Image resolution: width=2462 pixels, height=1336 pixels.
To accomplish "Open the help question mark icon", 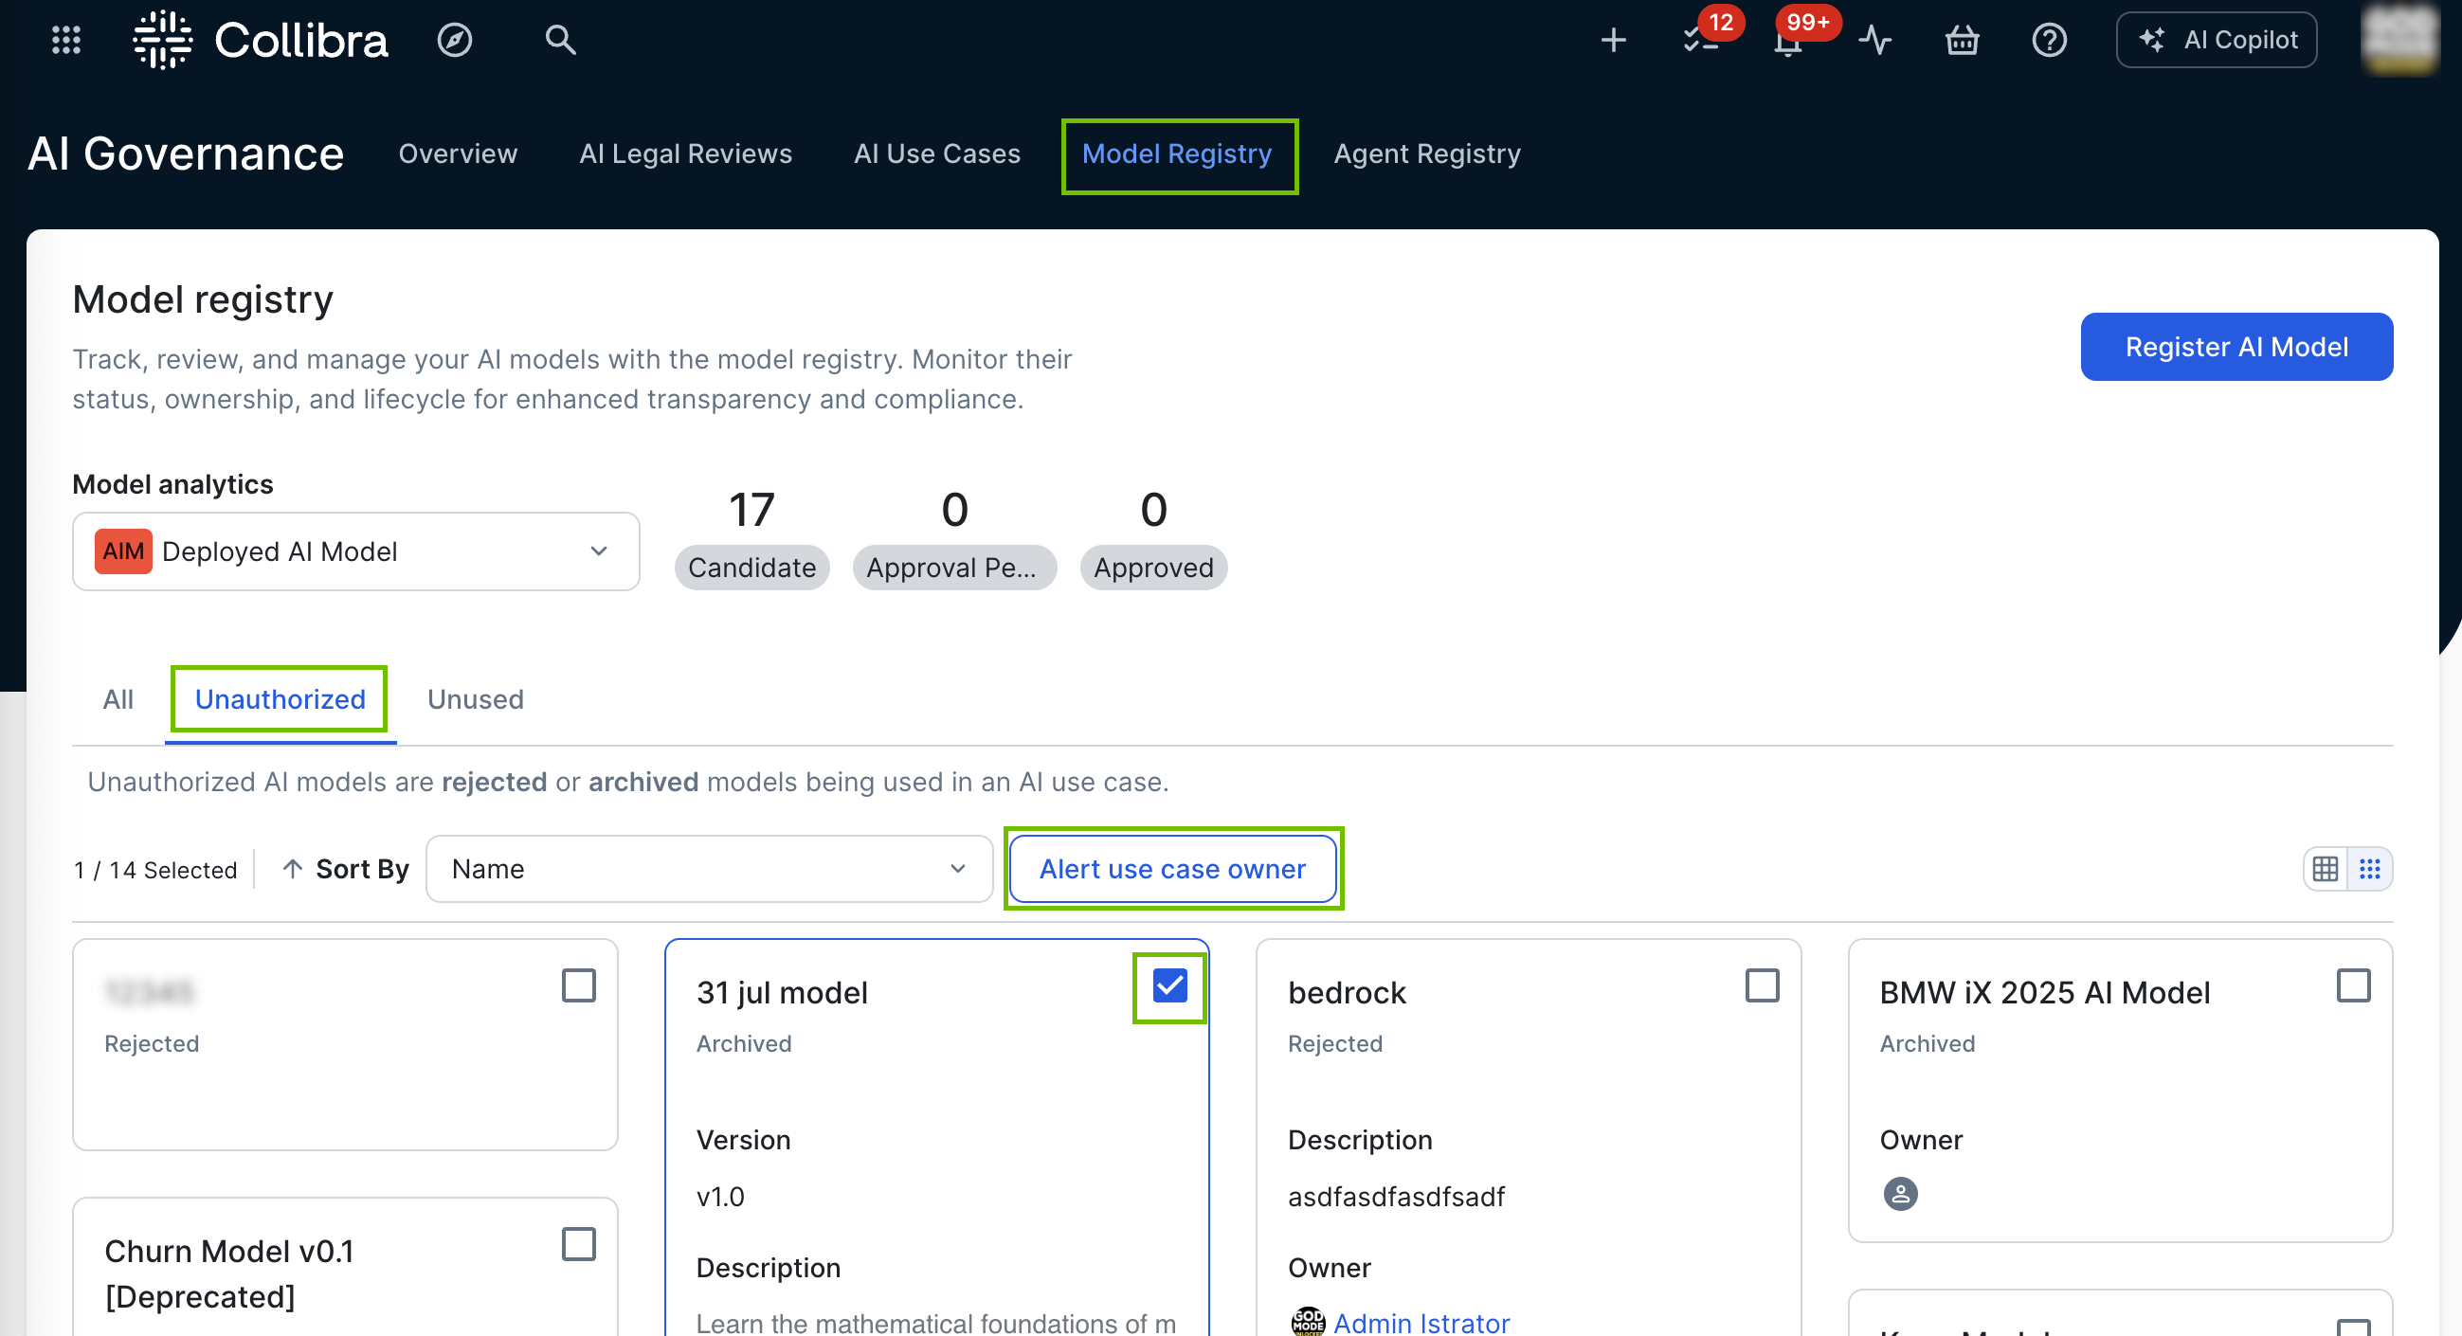I will (x=2048, y=40).
